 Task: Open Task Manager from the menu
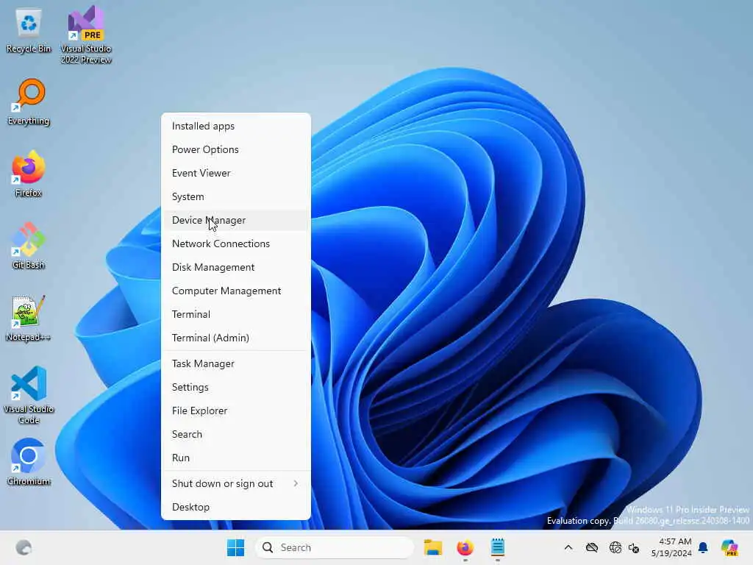click(236, 363)
